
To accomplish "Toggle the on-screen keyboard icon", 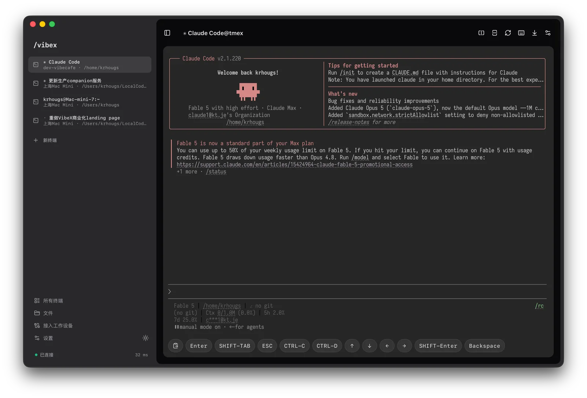I will (x=521, y=33).
